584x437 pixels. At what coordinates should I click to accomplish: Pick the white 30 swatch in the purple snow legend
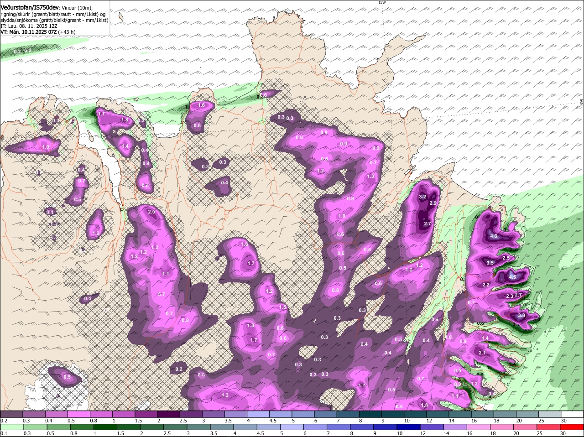[573, 414]
